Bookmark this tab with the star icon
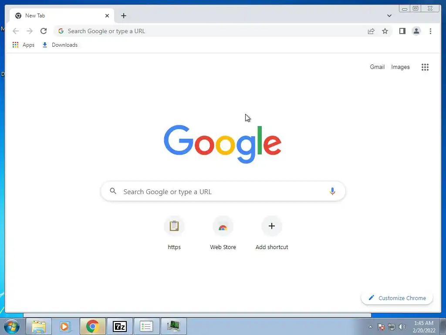The width and height of the screenshot is (446, 335). pyautogui.click(x=385, y=31)
